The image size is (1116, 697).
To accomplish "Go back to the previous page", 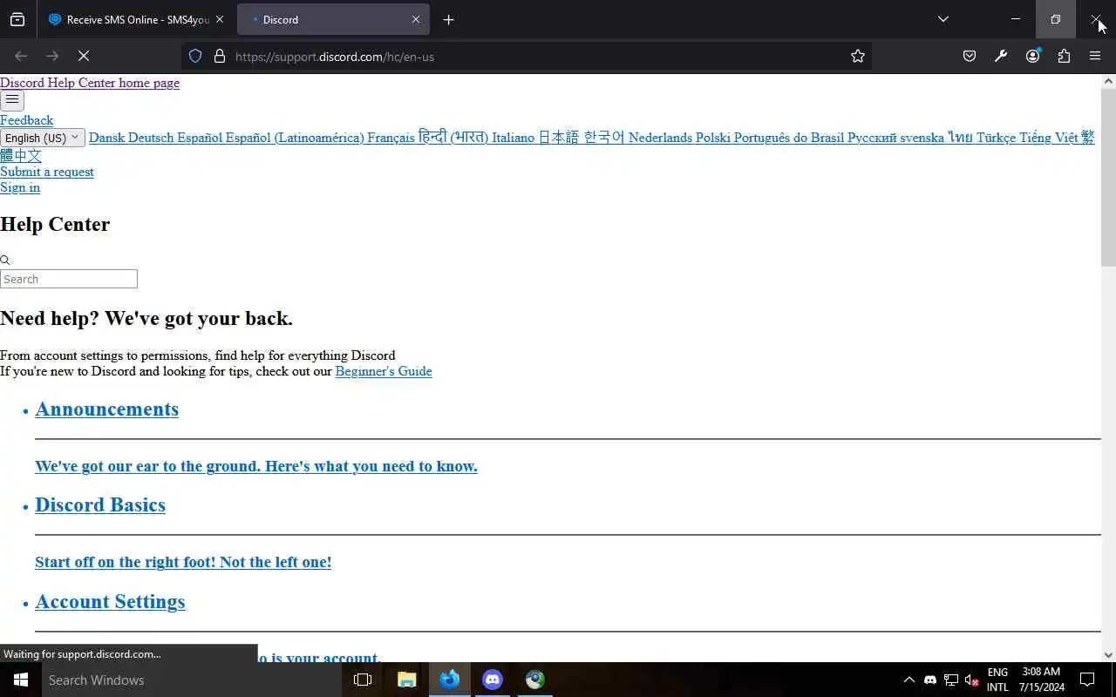I will (21, 56).
